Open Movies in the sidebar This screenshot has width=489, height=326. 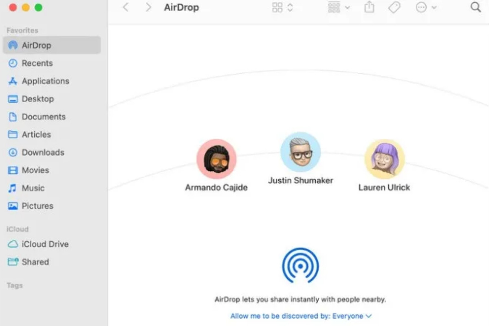click(x=35, y=170)
